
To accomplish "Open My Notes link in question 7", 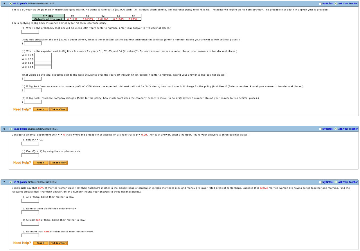I will click(327, 182).
